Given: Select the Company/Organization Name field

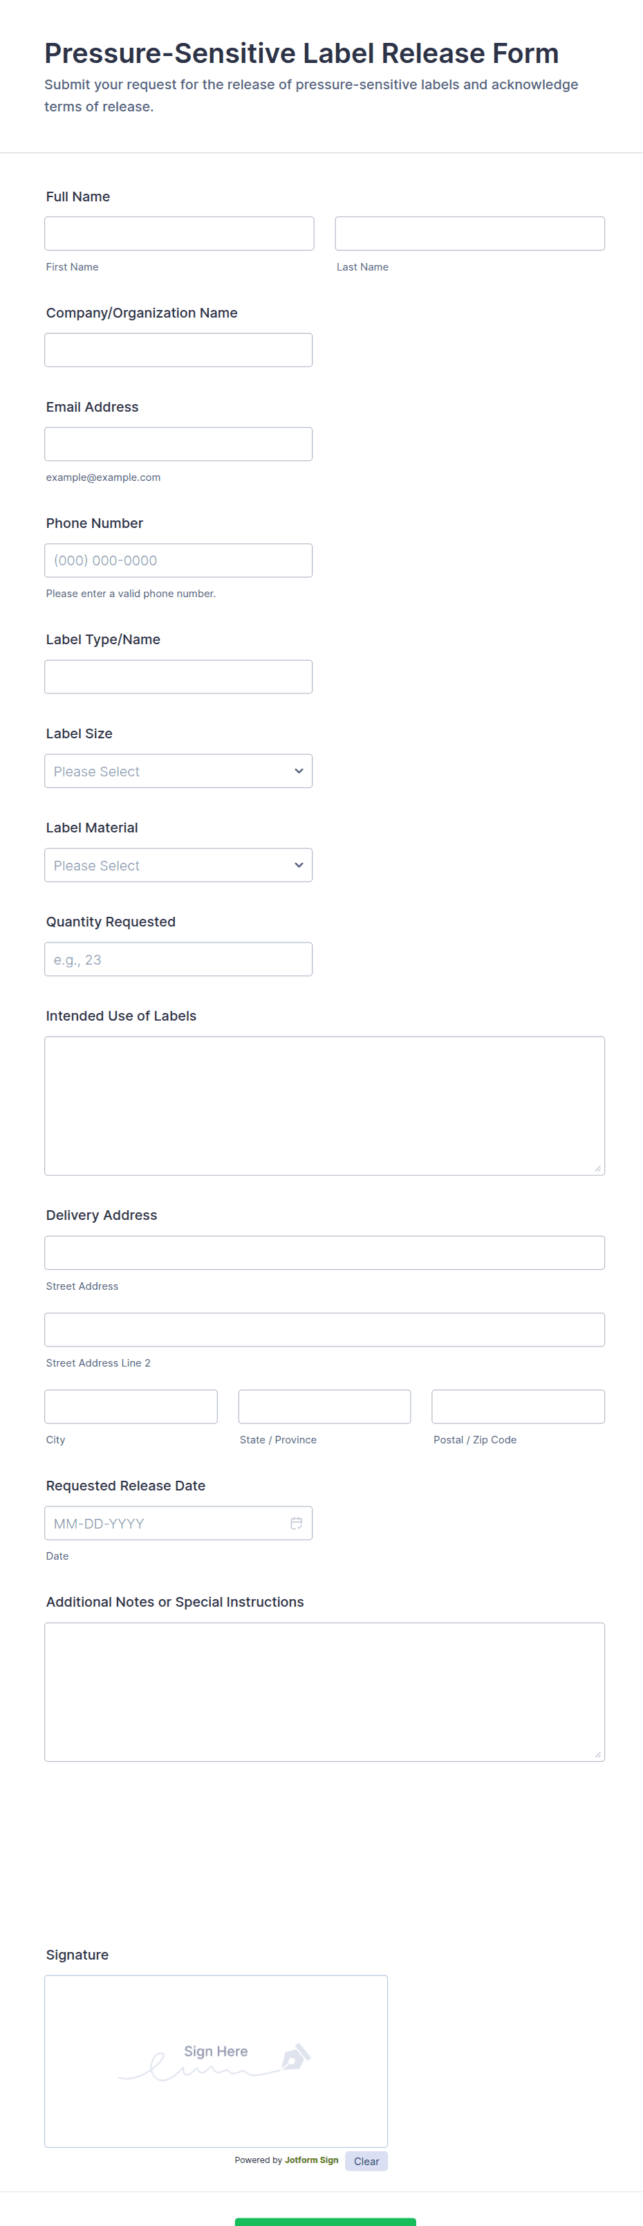Looking at the screenshot, I should click(178, 350).
